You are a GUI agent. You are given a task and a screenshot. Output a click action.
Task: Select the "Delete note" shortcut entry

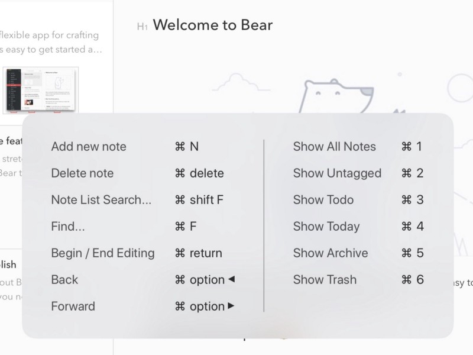pyautogui.click(x=82, y=173)
